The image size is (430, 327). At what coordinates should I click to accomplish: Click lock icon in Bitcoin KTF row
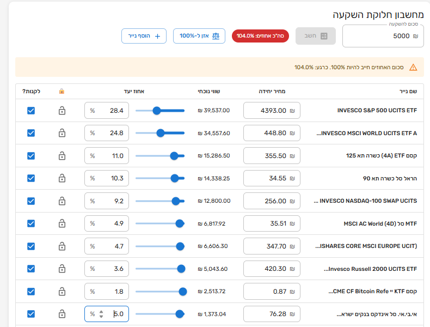62,292
